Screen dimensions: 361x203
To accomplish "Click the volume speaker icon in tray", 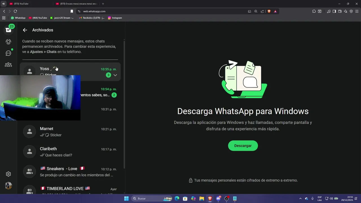I will 331,198.
